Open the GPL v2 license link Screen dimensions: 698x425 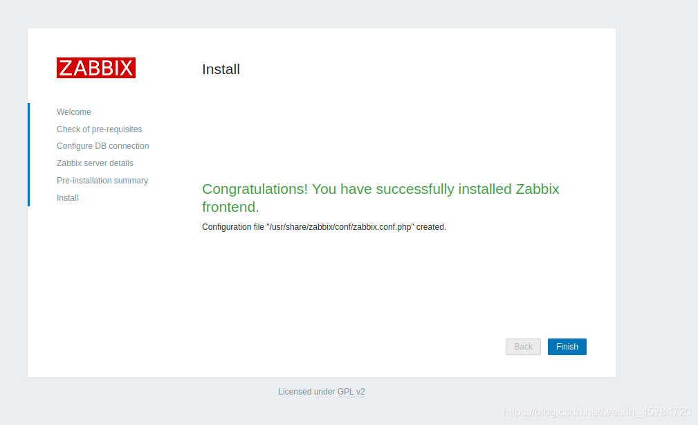(351, 391)
